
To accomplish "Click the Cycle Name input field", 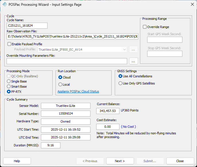I will (x=27, y=25).
